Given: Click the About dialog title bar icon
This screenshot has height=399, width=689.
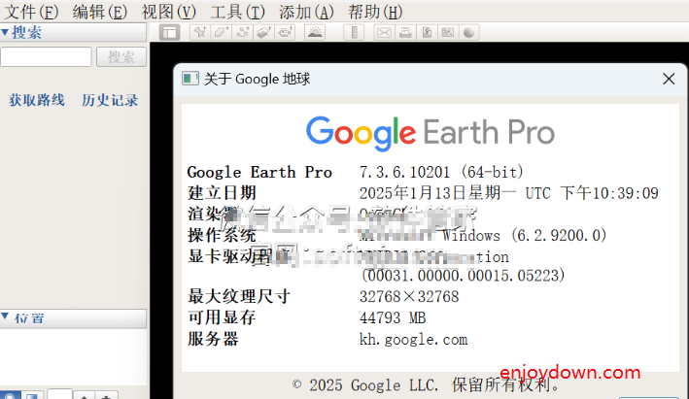Looking at the screenshot, I should (190, 79).
